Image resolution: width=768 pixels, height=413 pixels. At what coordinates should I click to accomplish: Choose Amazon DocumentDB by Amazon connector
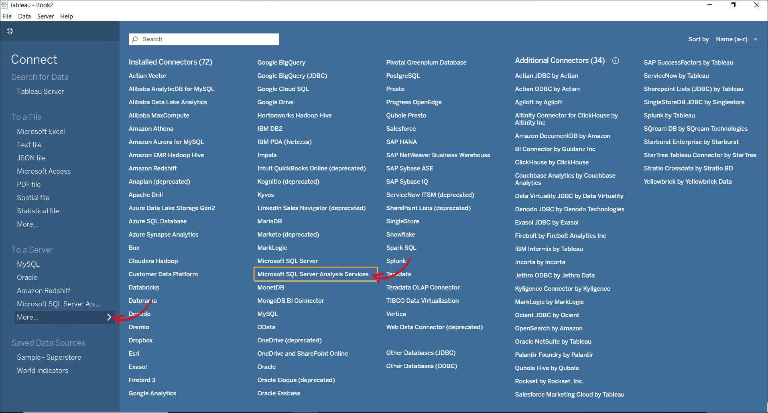coord(563,136)
